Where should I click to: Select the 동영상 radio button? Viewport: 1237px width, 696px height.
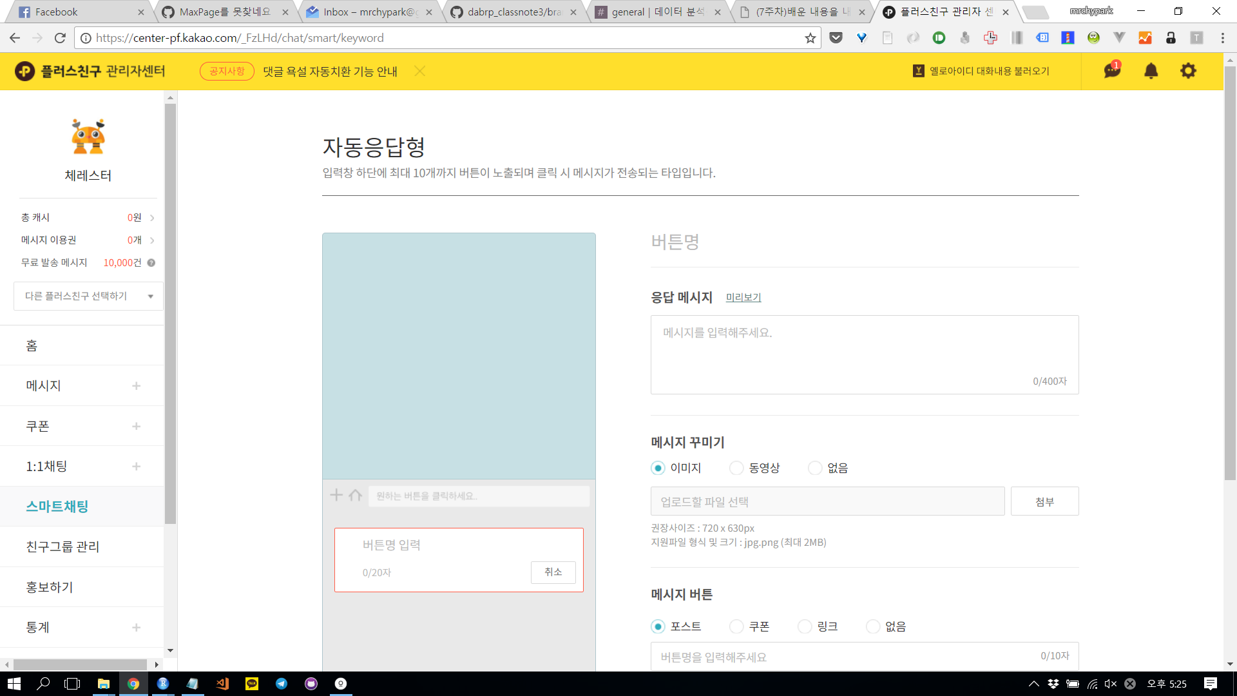pos(736,468)
